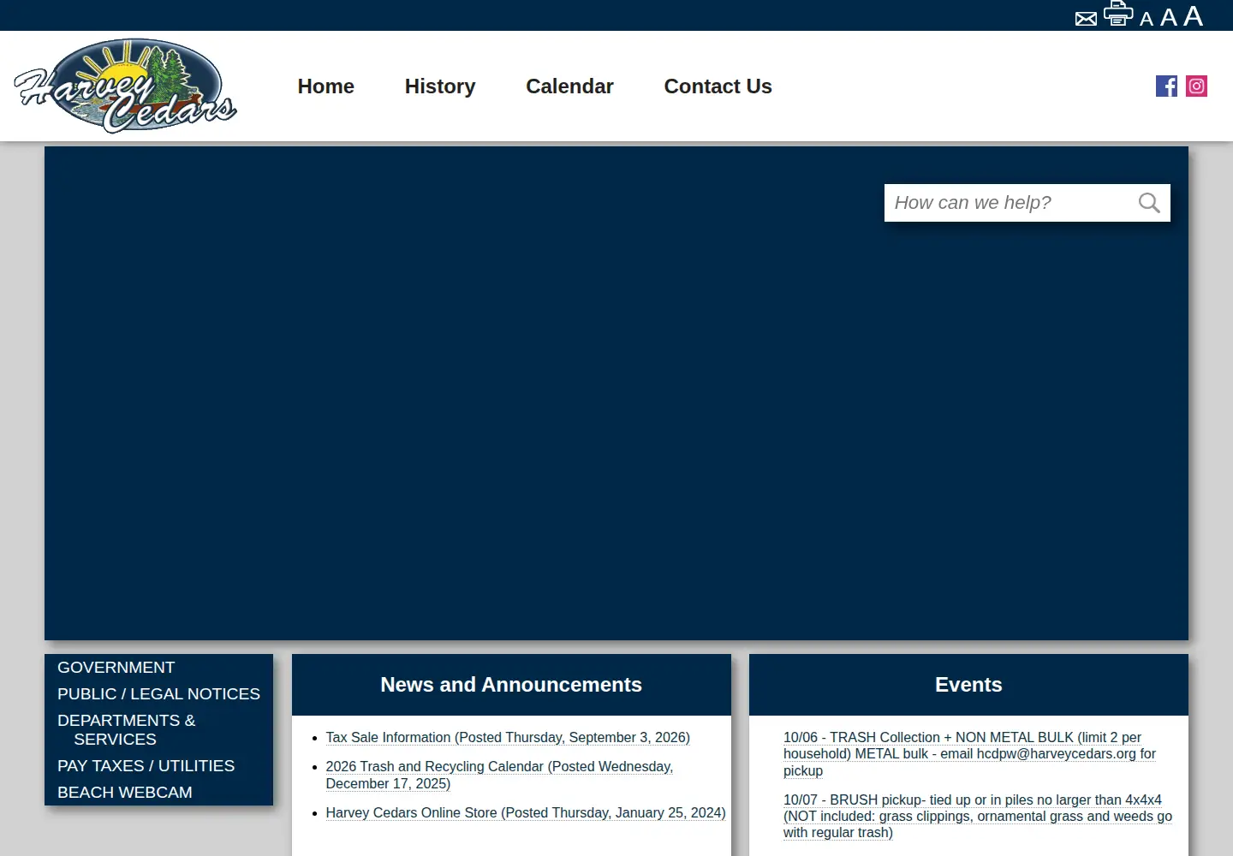Open DEPARTMENTS & SERVICES sidebar menu
The height and width of the screenshot is (856, 1233).
tap(127, 730)
